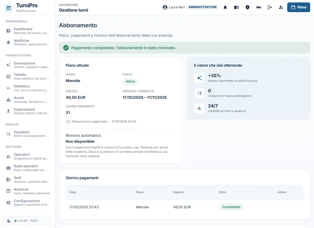This screenshot has height=228, width=314.
Task: Click the TurniPro calendar logo icon
Action: (x=9, y=8)
